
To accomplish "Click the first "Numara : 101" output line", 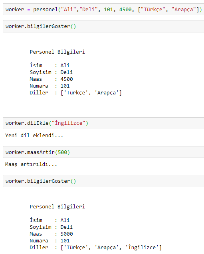I will point(50,86).
